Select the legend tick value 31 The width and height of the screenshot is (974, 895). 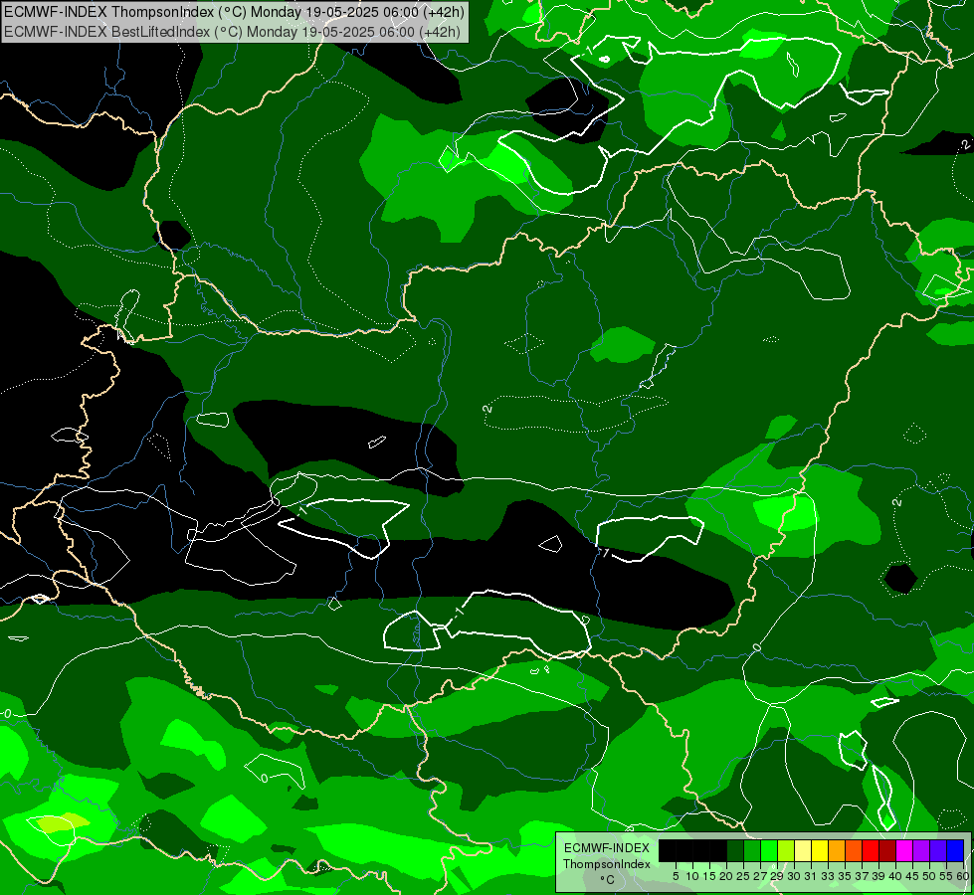click(x=811, y=876)
